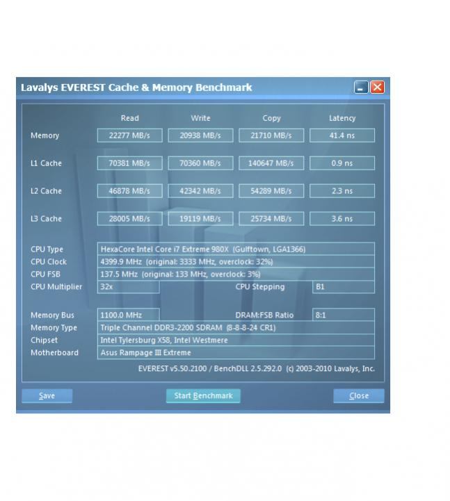Screen dimensions: 450x501
Task: Select the Memory Latency value 41.4 ns
Action: [x=342, y=135]
